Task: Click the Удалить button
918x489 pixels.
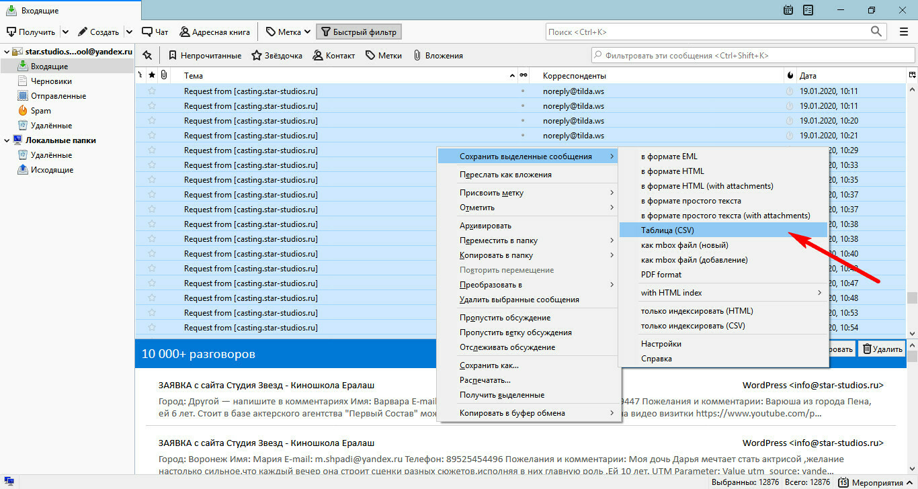Action: pyautogui.click(x=882, y=349)
